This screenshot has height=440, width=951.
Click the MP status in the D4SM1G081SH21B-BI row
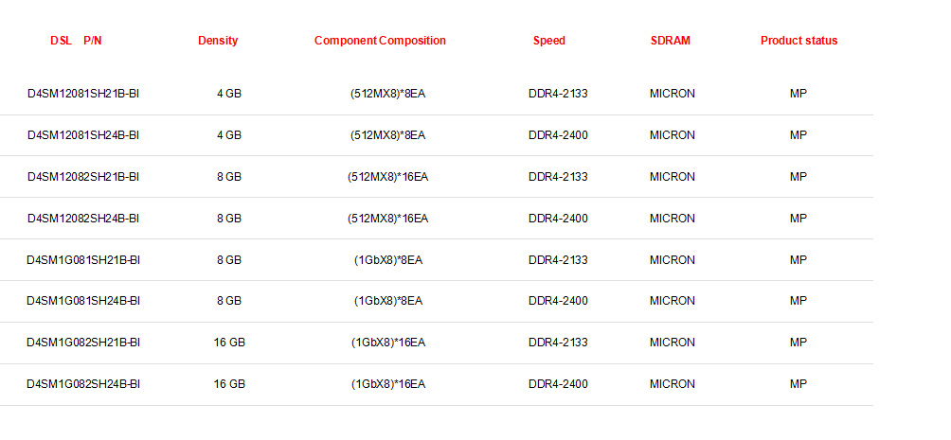point(798,260)
